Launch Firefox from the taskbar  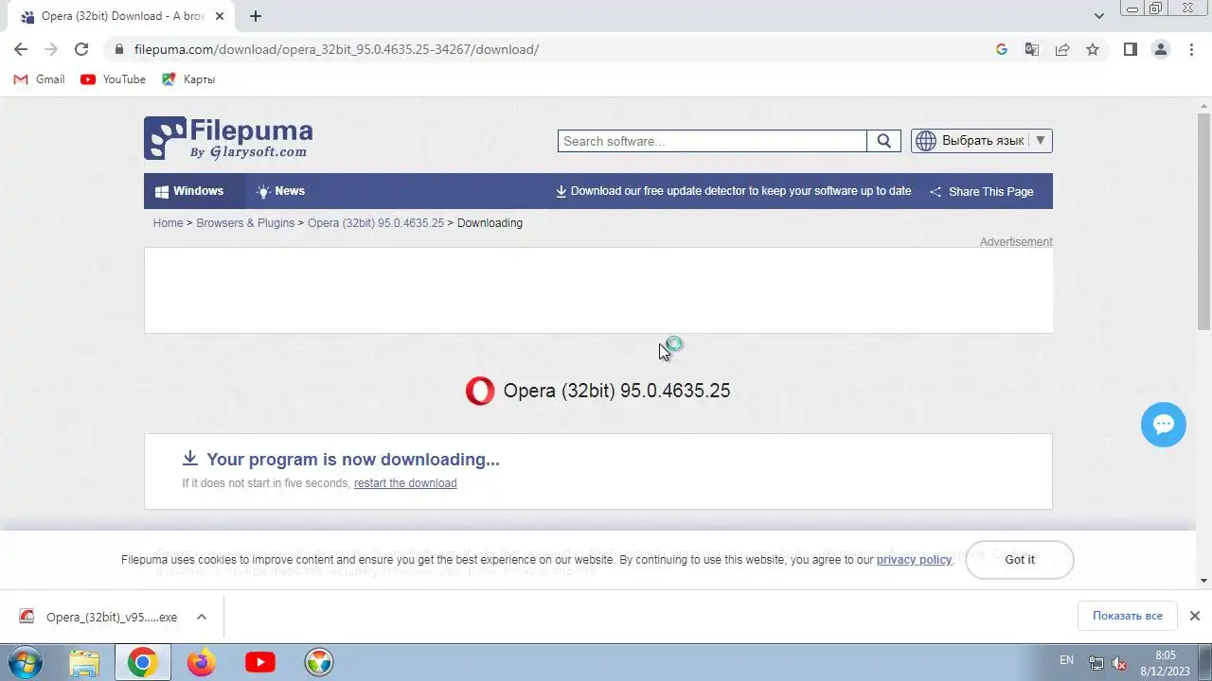(x=201, y=662)
